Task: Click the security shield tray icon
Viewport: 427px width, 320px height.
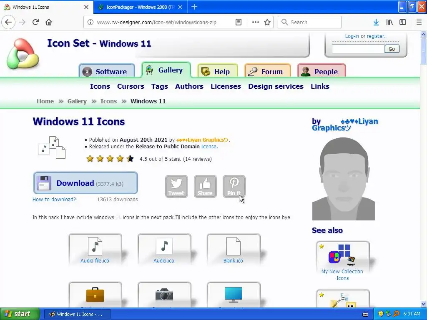Action: coord(381,314)
